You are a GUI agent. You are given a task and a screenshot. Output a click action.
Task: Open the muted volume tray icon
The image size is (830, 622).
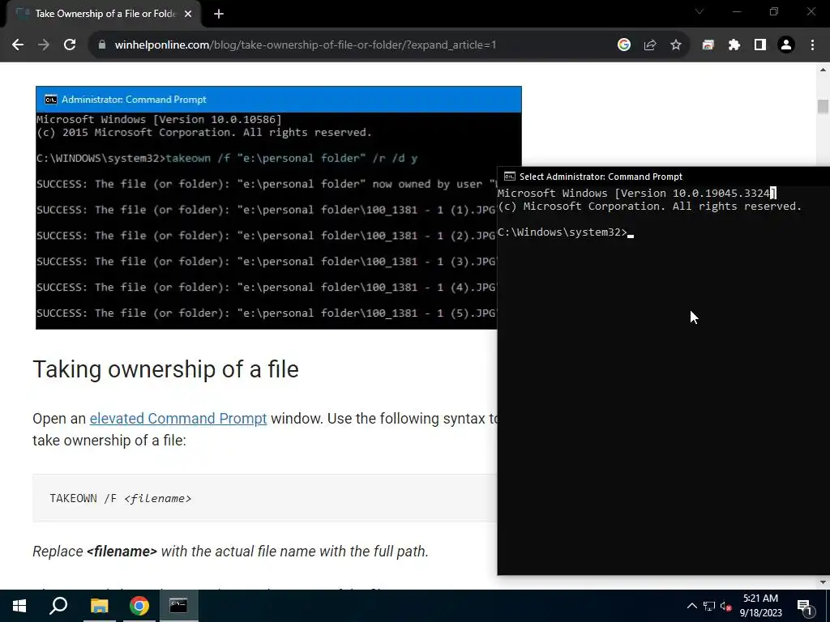(726, 606)
